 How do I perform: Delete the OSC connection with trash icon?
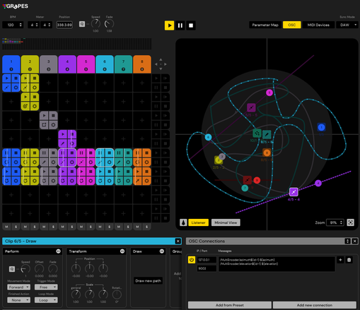tap(349, 260)
